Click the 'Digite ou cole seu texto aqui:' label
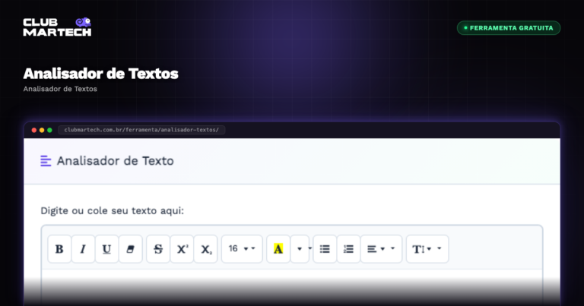This screenshot has height=306, width=584. tap(112, 211)
